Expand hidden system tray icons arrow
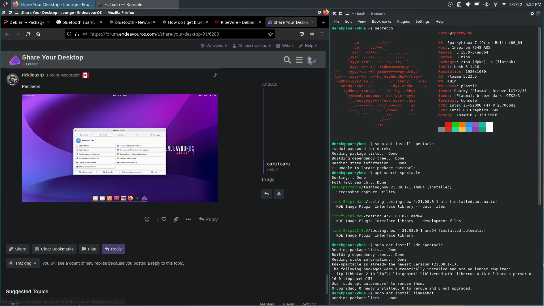The image size is (544, 306). point(504,4)
